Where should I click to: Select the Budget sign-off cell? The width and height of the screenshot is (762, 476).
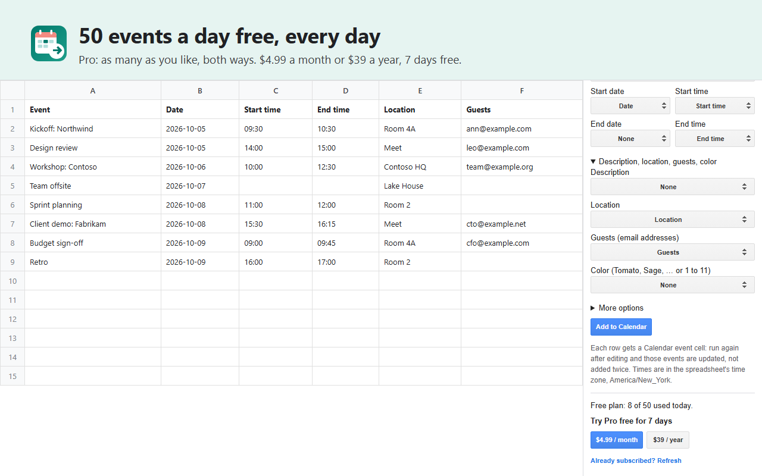pyautogui.click(x=93, y=243)
